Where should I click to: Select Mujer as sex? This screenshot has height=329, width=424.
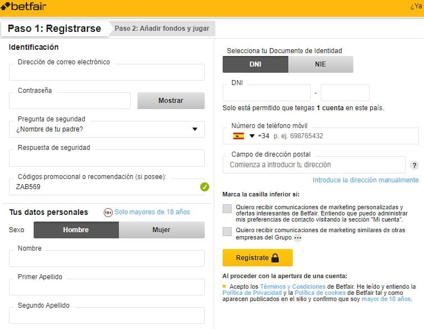coord(162,230)
